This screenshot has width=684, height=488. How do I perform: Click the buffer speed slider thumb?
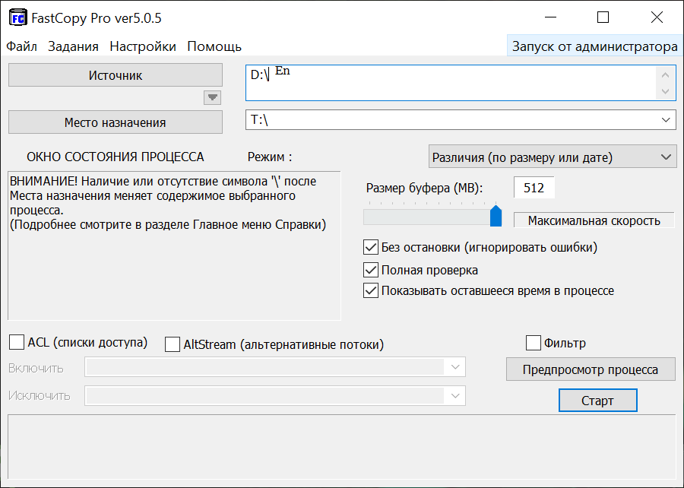click(496, 216)
